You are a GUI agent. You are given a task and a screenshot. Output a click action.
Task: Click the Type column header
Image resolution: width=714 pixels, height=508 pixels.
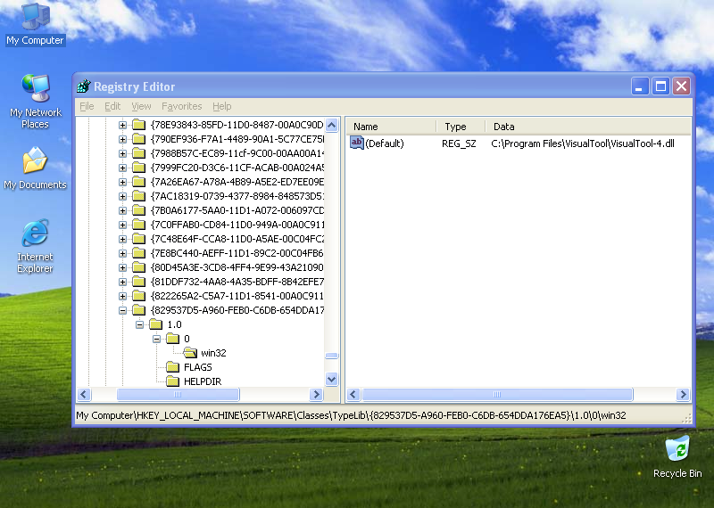tap(461, 127)
